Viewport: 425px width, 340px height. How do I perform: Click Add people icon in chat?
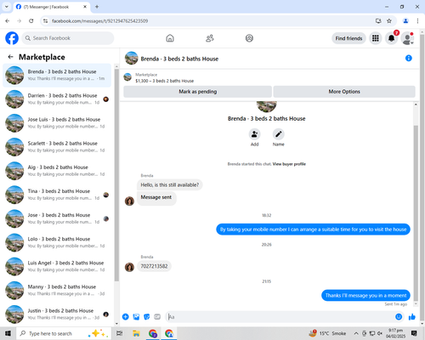pyautogui.click(x=254, y=134)
